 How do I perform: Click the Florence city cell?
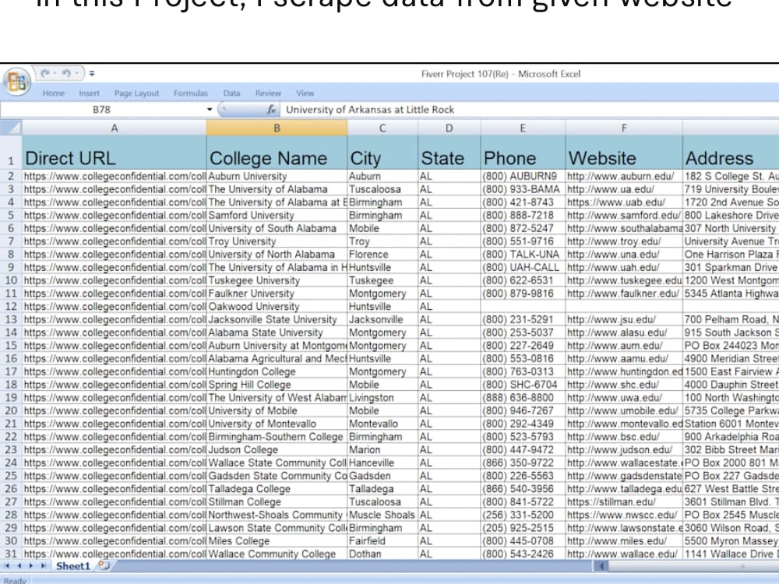(382, 255)
